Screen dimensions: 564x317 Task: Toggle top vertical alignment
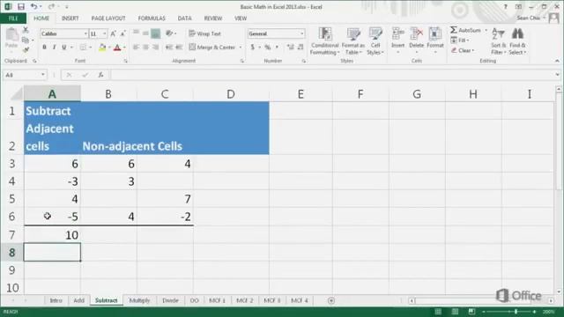(x=136, y=33)
